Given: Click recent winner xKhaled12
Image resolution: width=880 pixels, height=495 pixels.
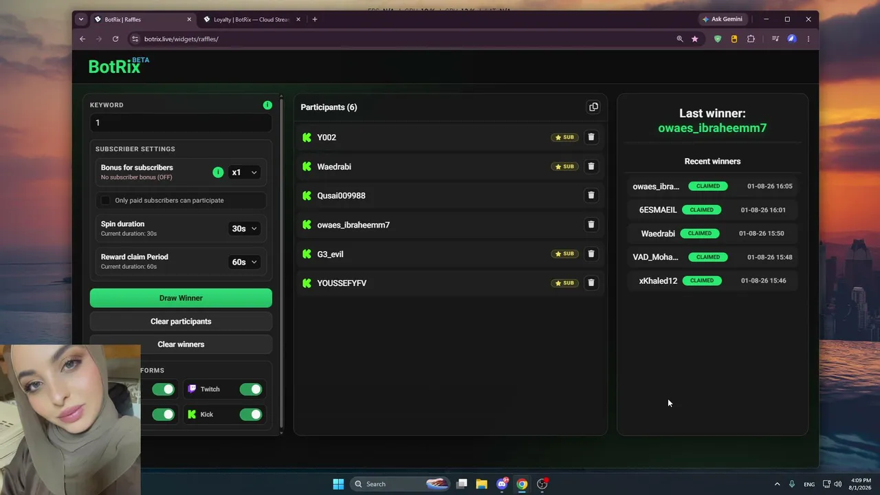Looking at the screenshot, I should click(x=658, y=280).
